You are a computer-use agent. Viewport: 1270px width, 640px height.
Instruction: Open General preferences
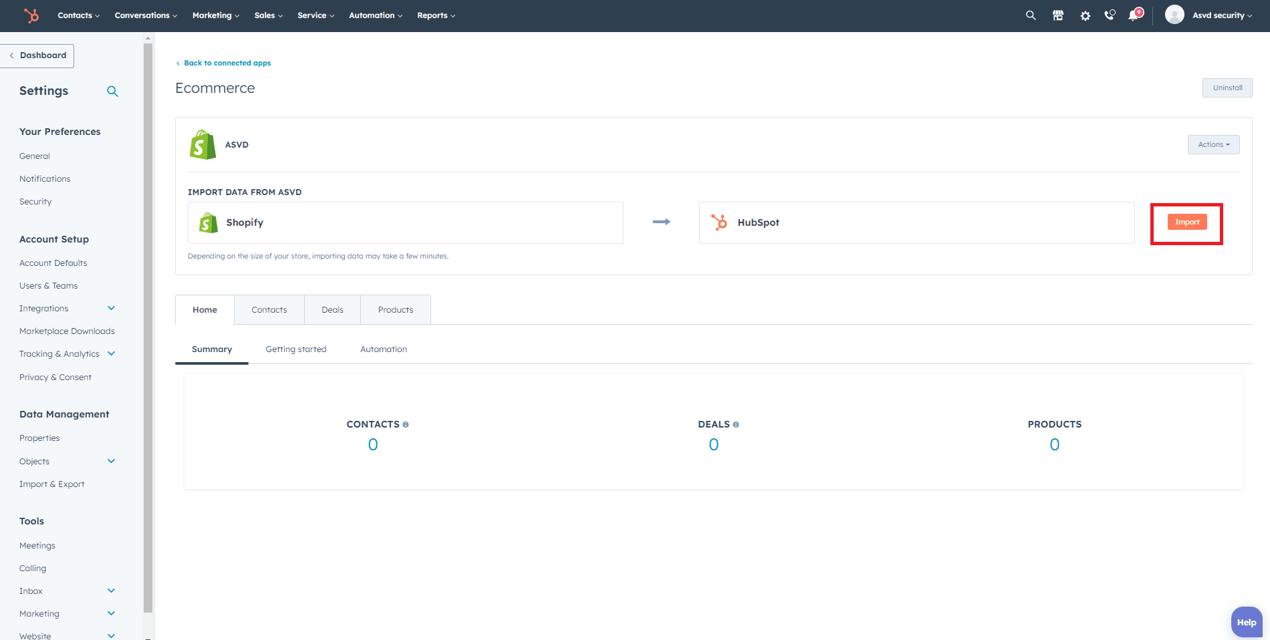35,156
